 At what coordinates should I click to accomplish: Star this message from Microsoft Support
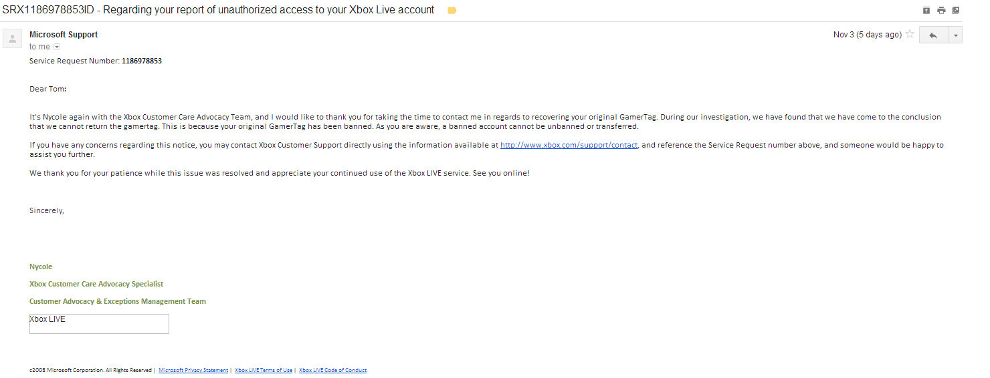pos(910,34)
